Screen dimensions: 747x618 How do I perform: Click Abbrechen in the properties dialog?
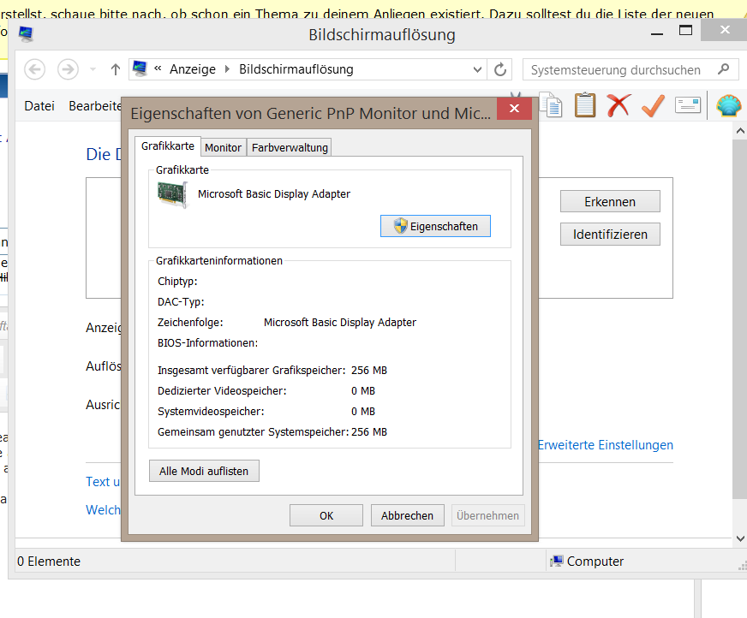tap(407, 515)
